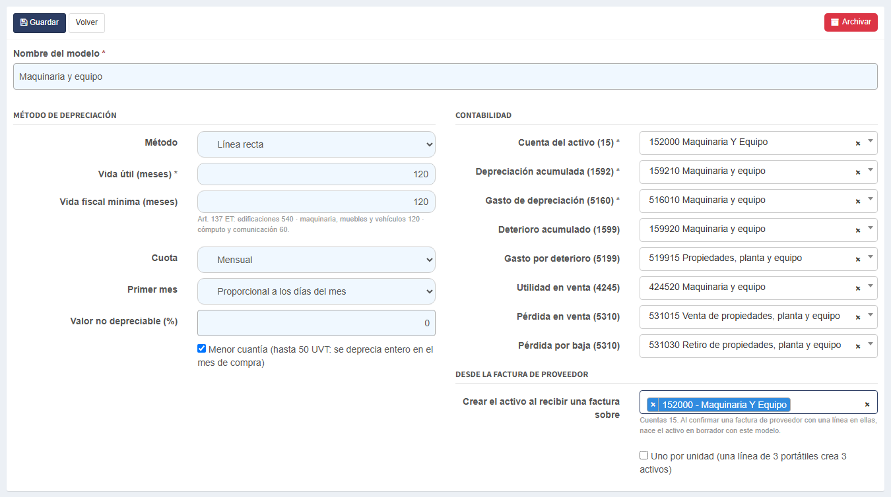Expand Deterioro acumulado (1599) dropdown arrow
Screen dimensions: 891x497
point(871,229)
